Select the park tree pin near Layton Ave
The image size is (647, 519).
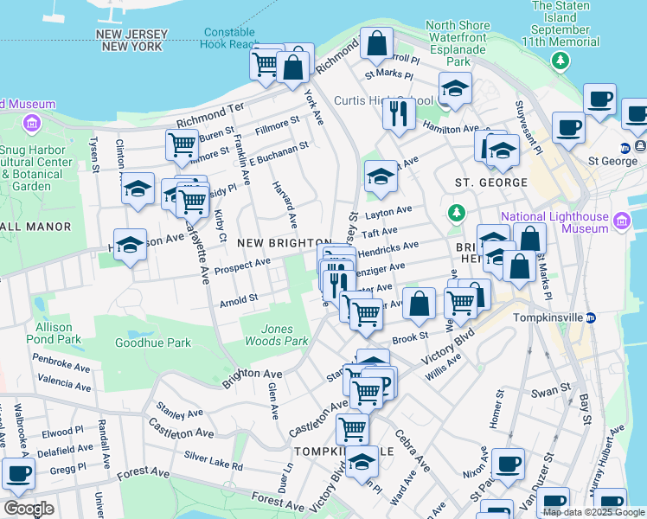pos(457,214)
